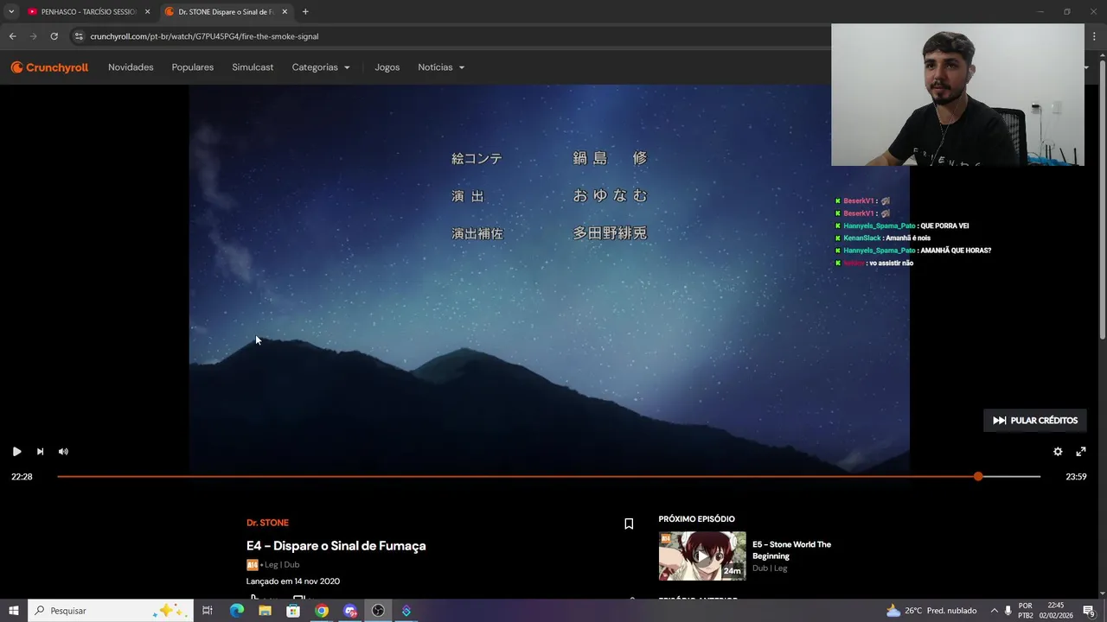Open the blue diamond app on taskbar
The height and width of the screenshot is (622, 1107).
[x=406, y=611]
